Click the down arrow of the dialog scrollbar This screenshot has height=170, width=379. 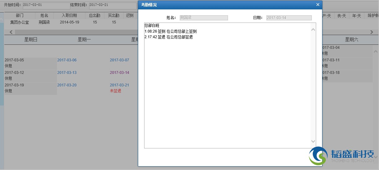pos(313,142)
